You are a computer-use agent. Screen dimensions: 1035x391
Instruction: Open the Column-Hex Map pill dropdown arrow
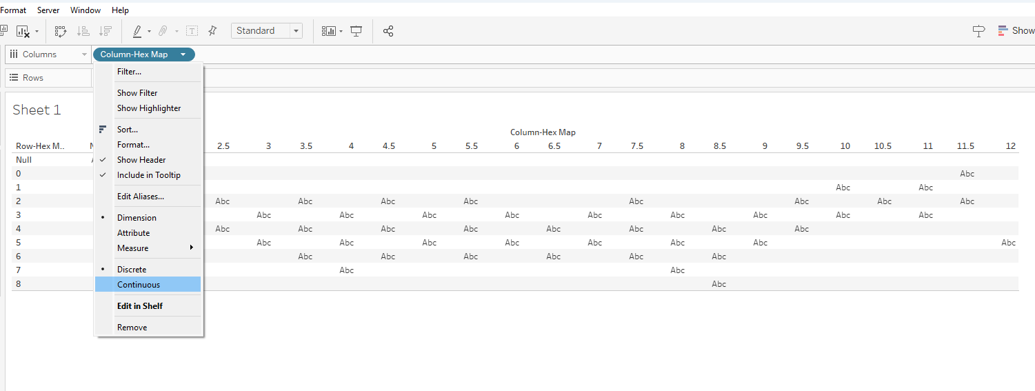click(183, 54)
